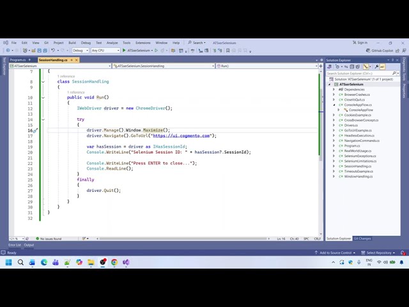Open the Debug configuration dropdown

(x=81, y=51)
